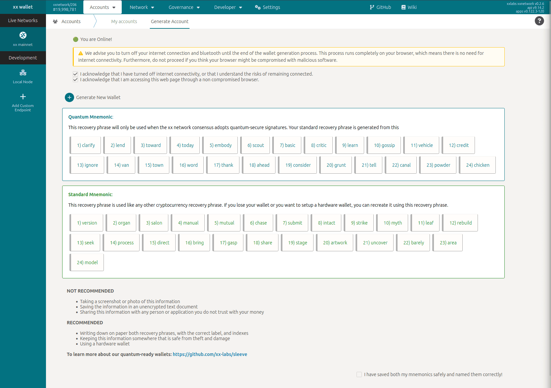The height and width of the screenshot is (388, 551).
Task: Uncheck non compromised browser acknowledgement checkbox
Action: coord(75,80)
